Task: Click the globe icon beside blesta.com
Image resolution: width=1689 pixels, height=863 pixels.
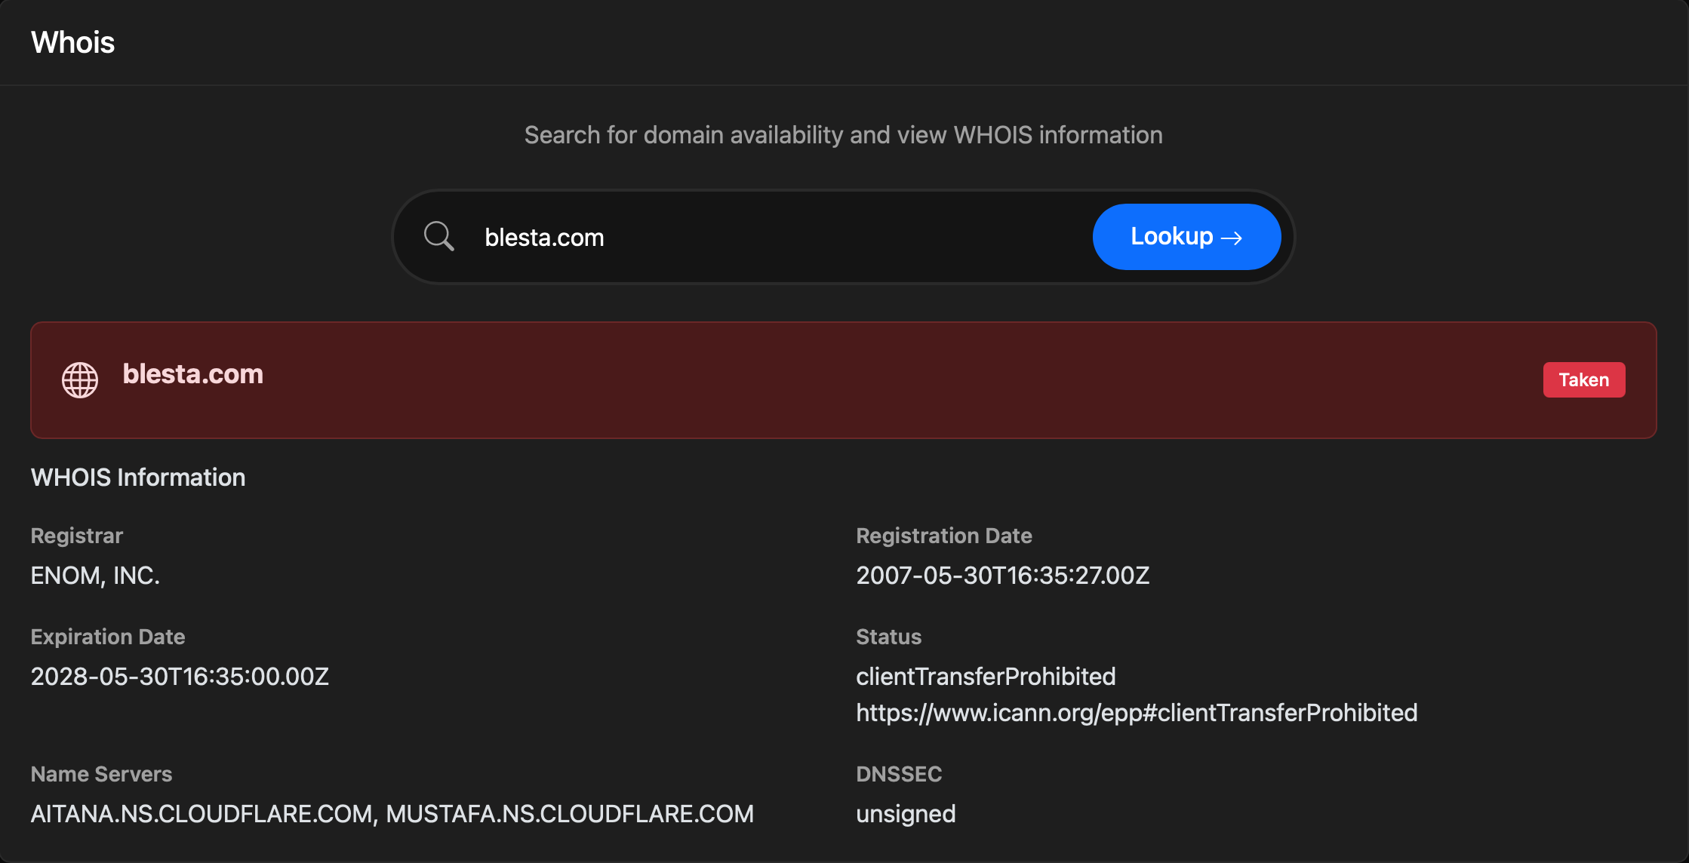Action: [80, 380]
